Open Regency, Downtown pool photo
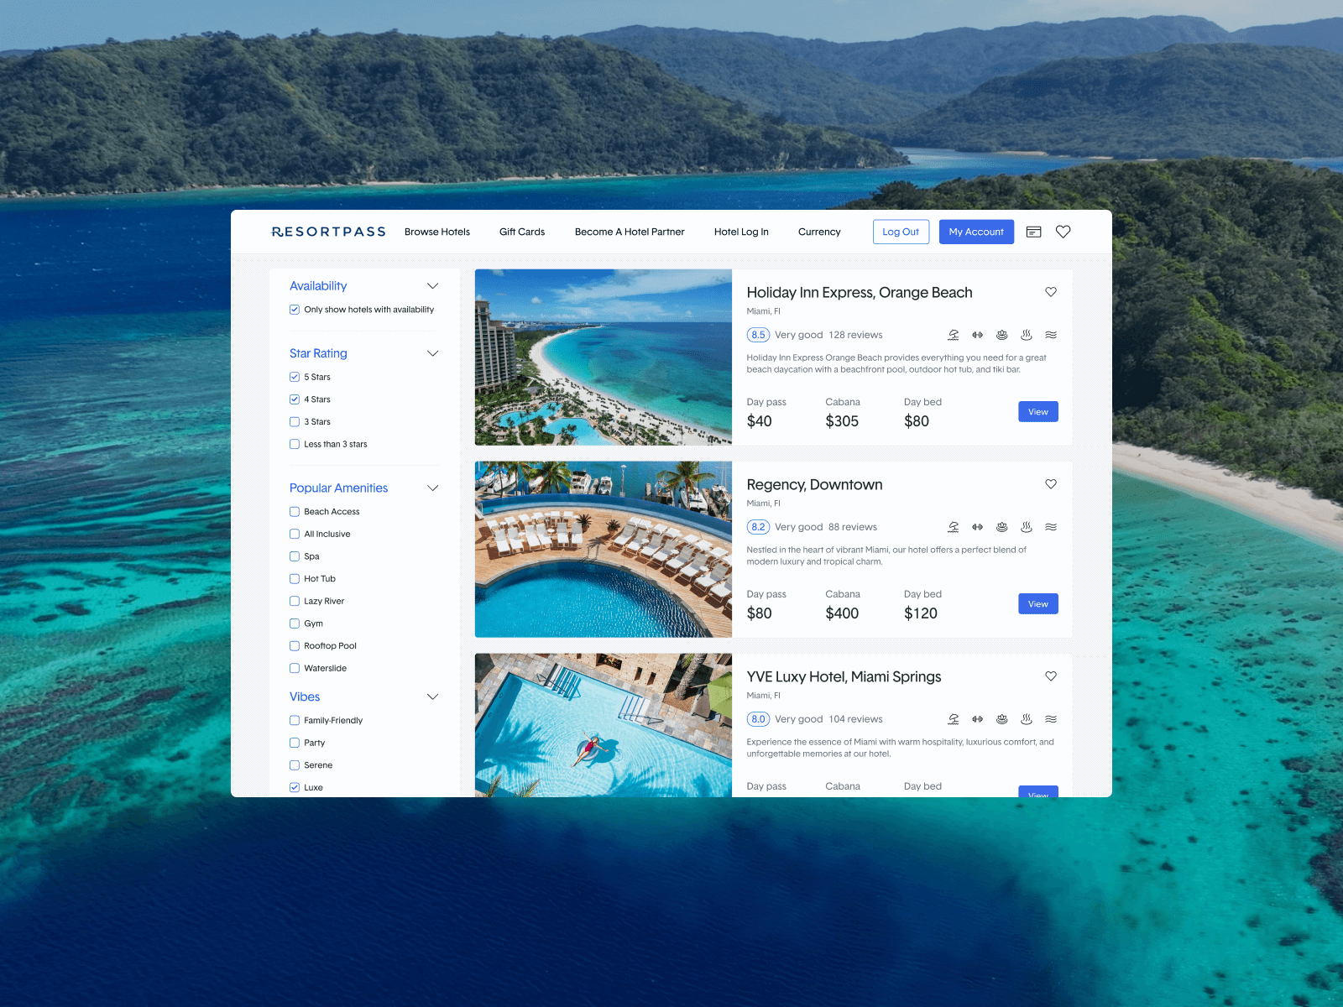Image resolution: width=1343 pixels, height=1007 pixels. 604,549
